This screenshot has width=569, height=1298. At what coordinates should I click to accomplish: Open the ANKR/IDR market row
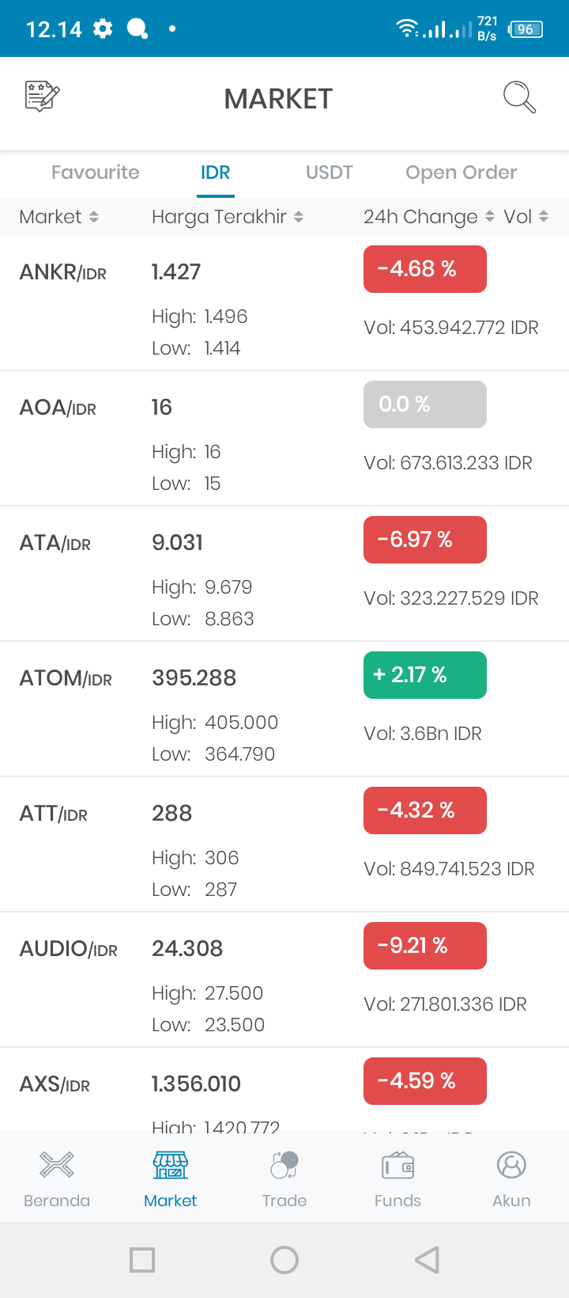coord(284,303)
